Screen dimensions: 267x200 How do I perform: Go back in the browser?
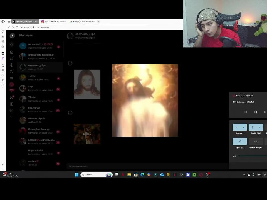click(9, 27)
